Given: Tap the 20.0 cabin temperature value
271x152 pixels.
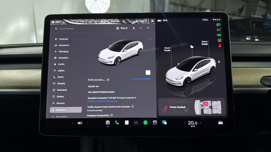Looking at the screenshot, I should coord(192,123).
